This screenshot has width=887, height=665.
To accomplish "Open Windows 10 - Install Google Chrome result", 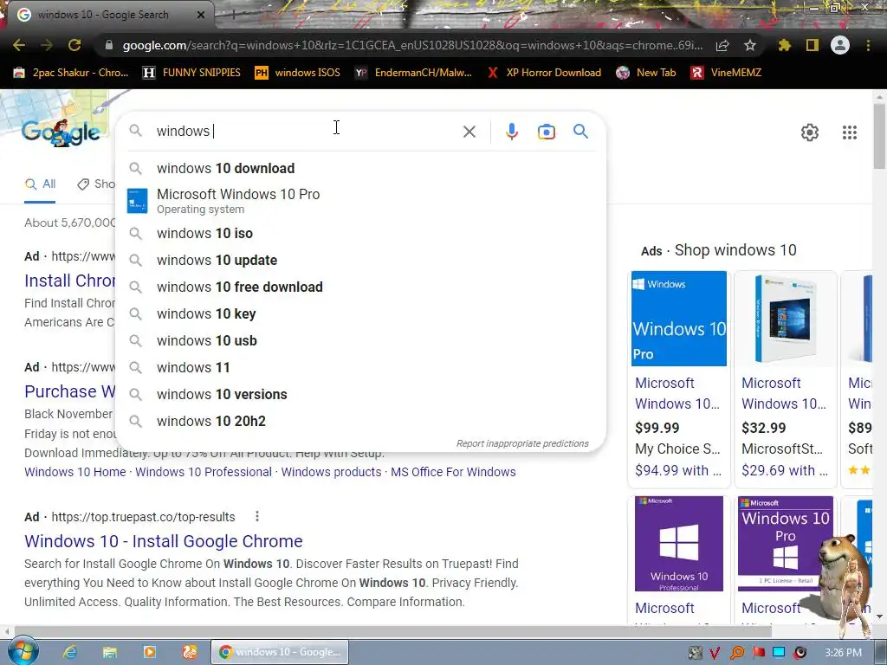I will [x=164, y=541].
